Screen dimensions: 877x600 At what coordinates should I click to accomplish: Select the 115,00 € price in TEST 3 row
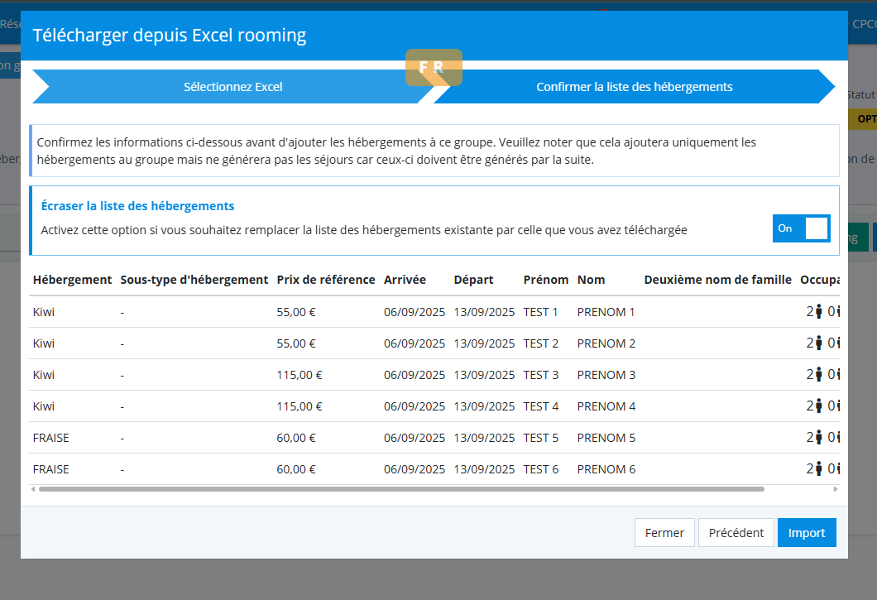coord(300,375)
